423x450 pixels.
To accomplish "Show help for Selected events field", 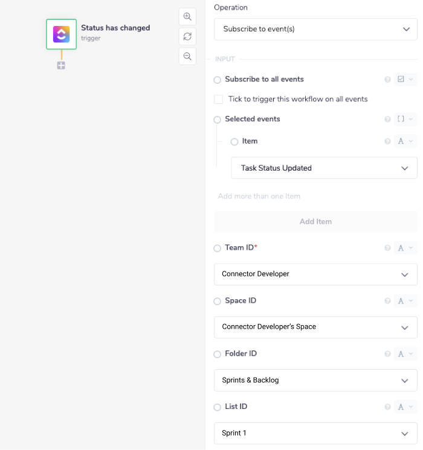I will coord(387,119).
